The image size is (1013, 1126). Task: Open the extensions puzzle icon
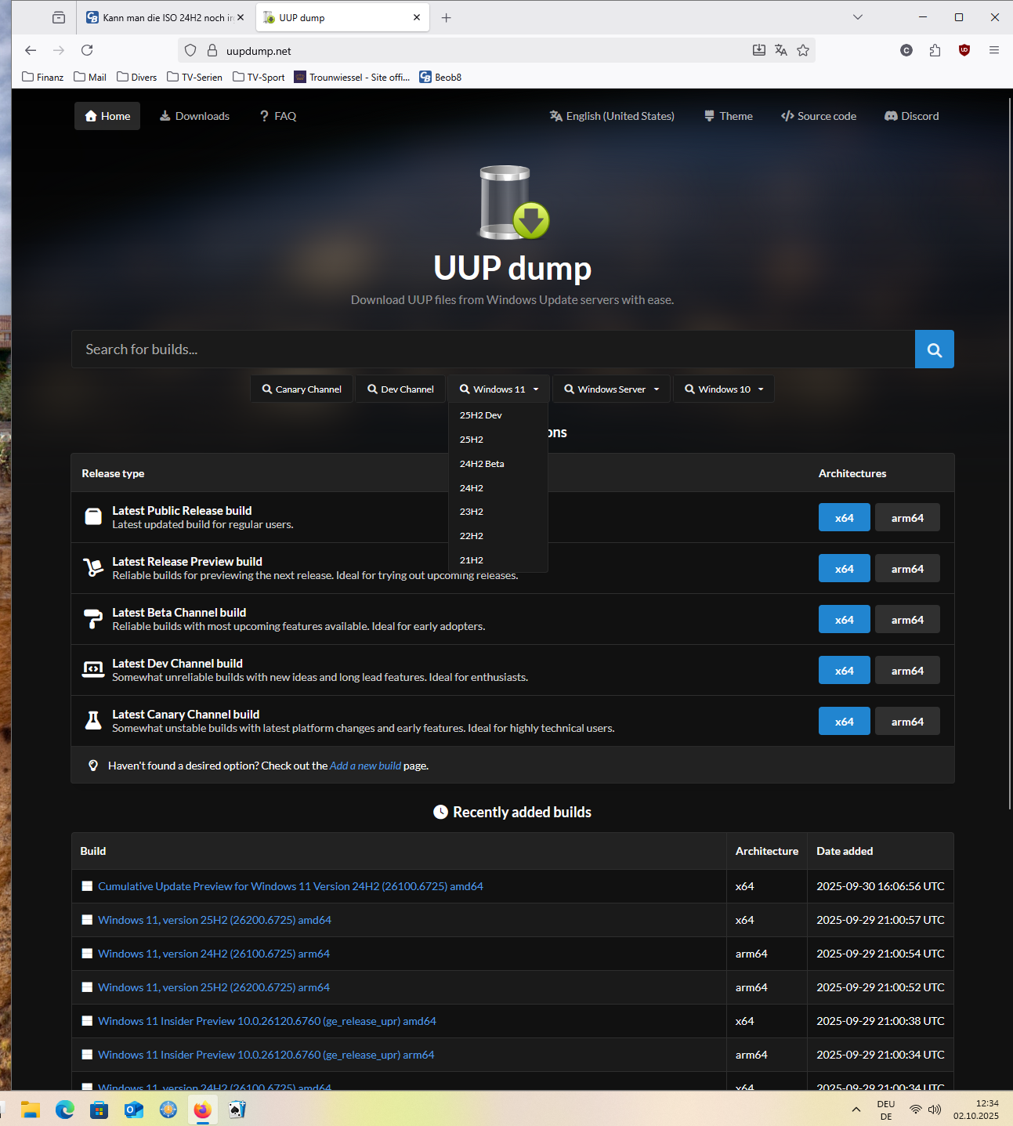935,50
